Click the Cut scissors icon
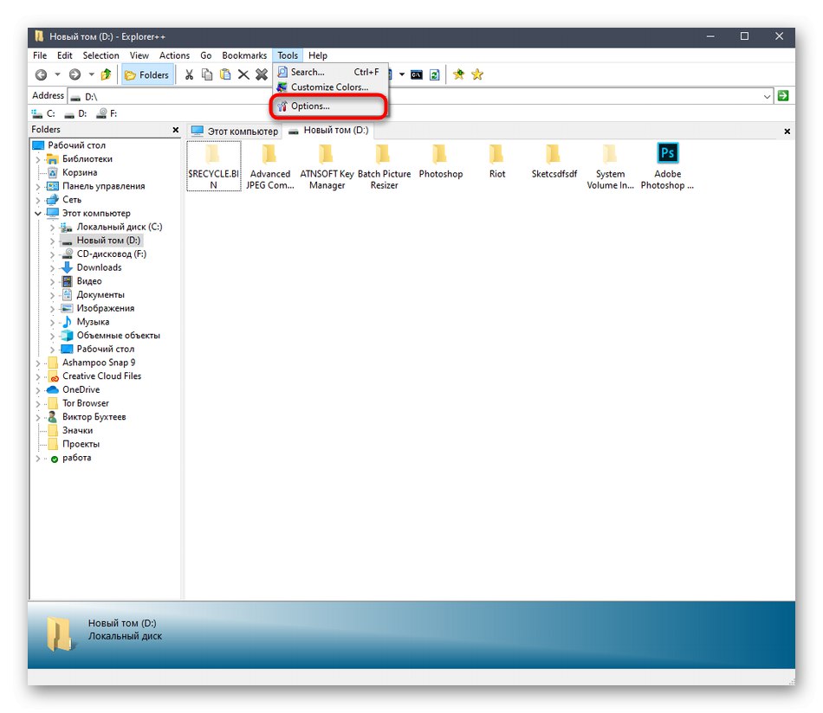Image resolution: width=823 pixels, height=713 pixels. (189, 75)
